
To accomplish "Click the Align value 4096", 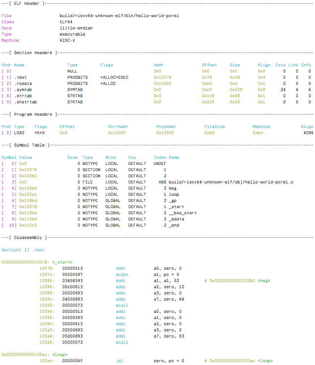I will [308, 133].
